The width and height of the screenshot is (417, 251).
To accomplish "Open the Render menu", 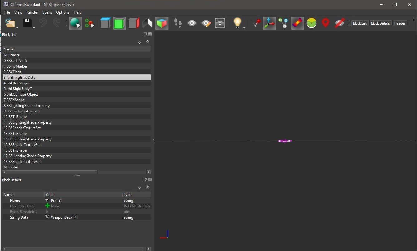I will point(32,12).
